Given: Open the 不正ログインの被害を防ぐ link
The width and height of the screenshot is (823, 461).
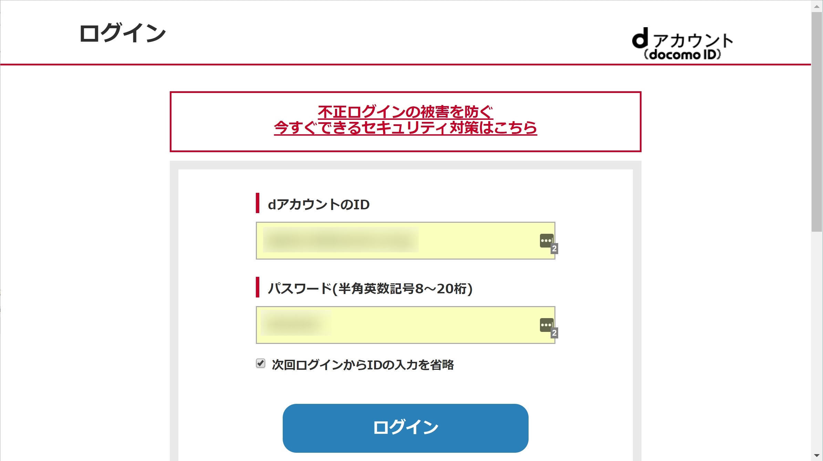Looking at the screenshot, I should coord(405,112).
